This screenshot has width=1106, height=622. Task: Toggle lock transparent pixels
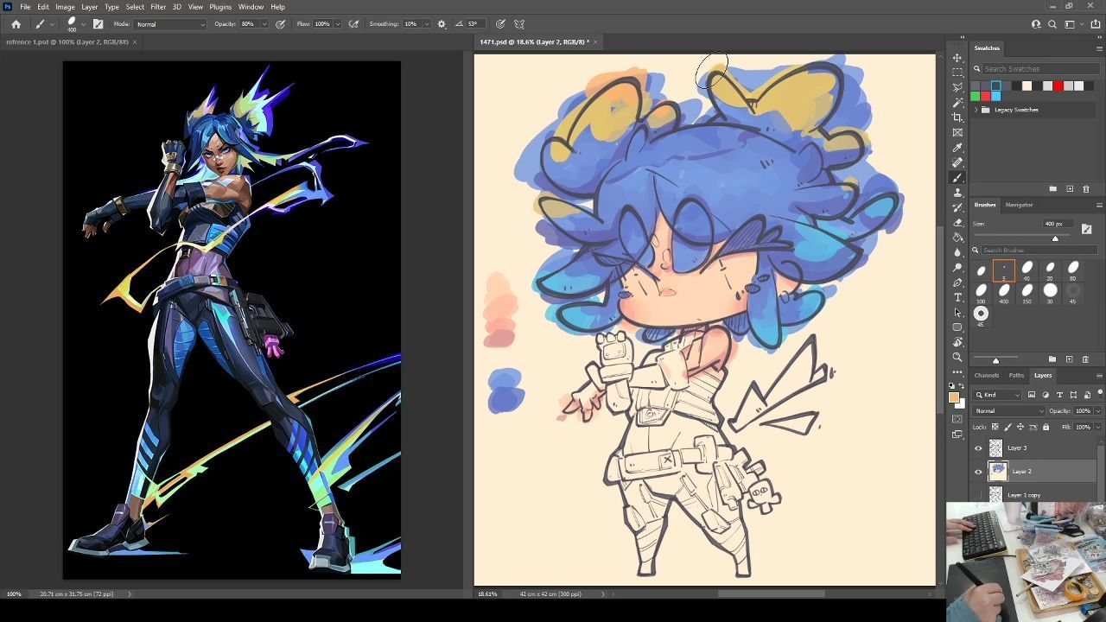995,427
